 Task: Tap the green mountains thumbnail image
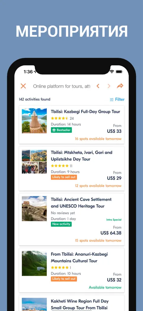(x=34, y=264)
